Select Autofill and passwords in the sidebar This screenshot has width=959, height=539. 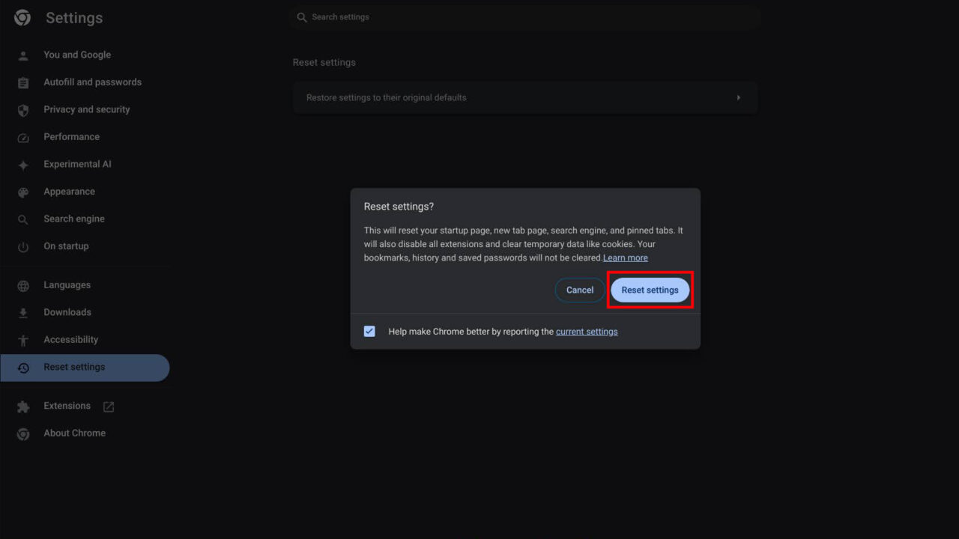[x=92, y=82]
